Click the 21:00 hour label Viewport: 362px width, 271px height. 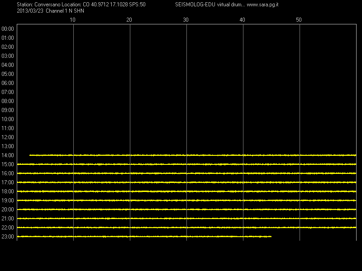[8, 219]
